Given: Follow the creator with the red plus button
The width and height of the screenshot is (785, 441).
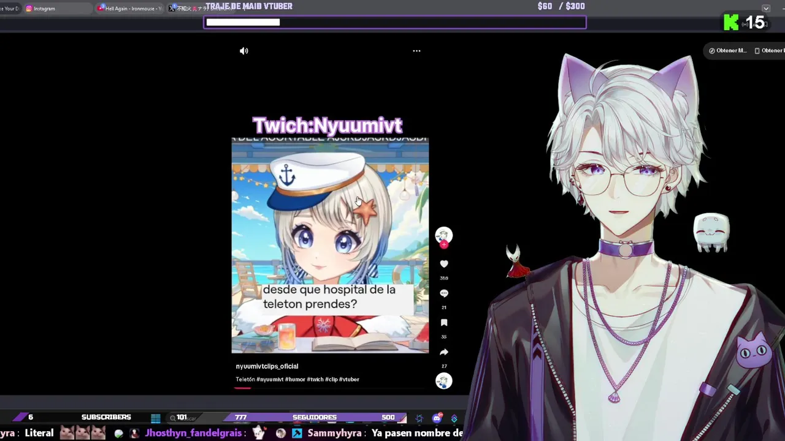Looking at the screenshot, I should coord(443,244).
